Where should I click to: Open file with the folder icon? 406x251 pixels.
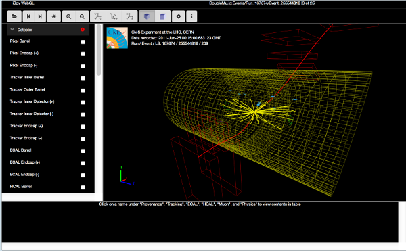click(14, 16)
